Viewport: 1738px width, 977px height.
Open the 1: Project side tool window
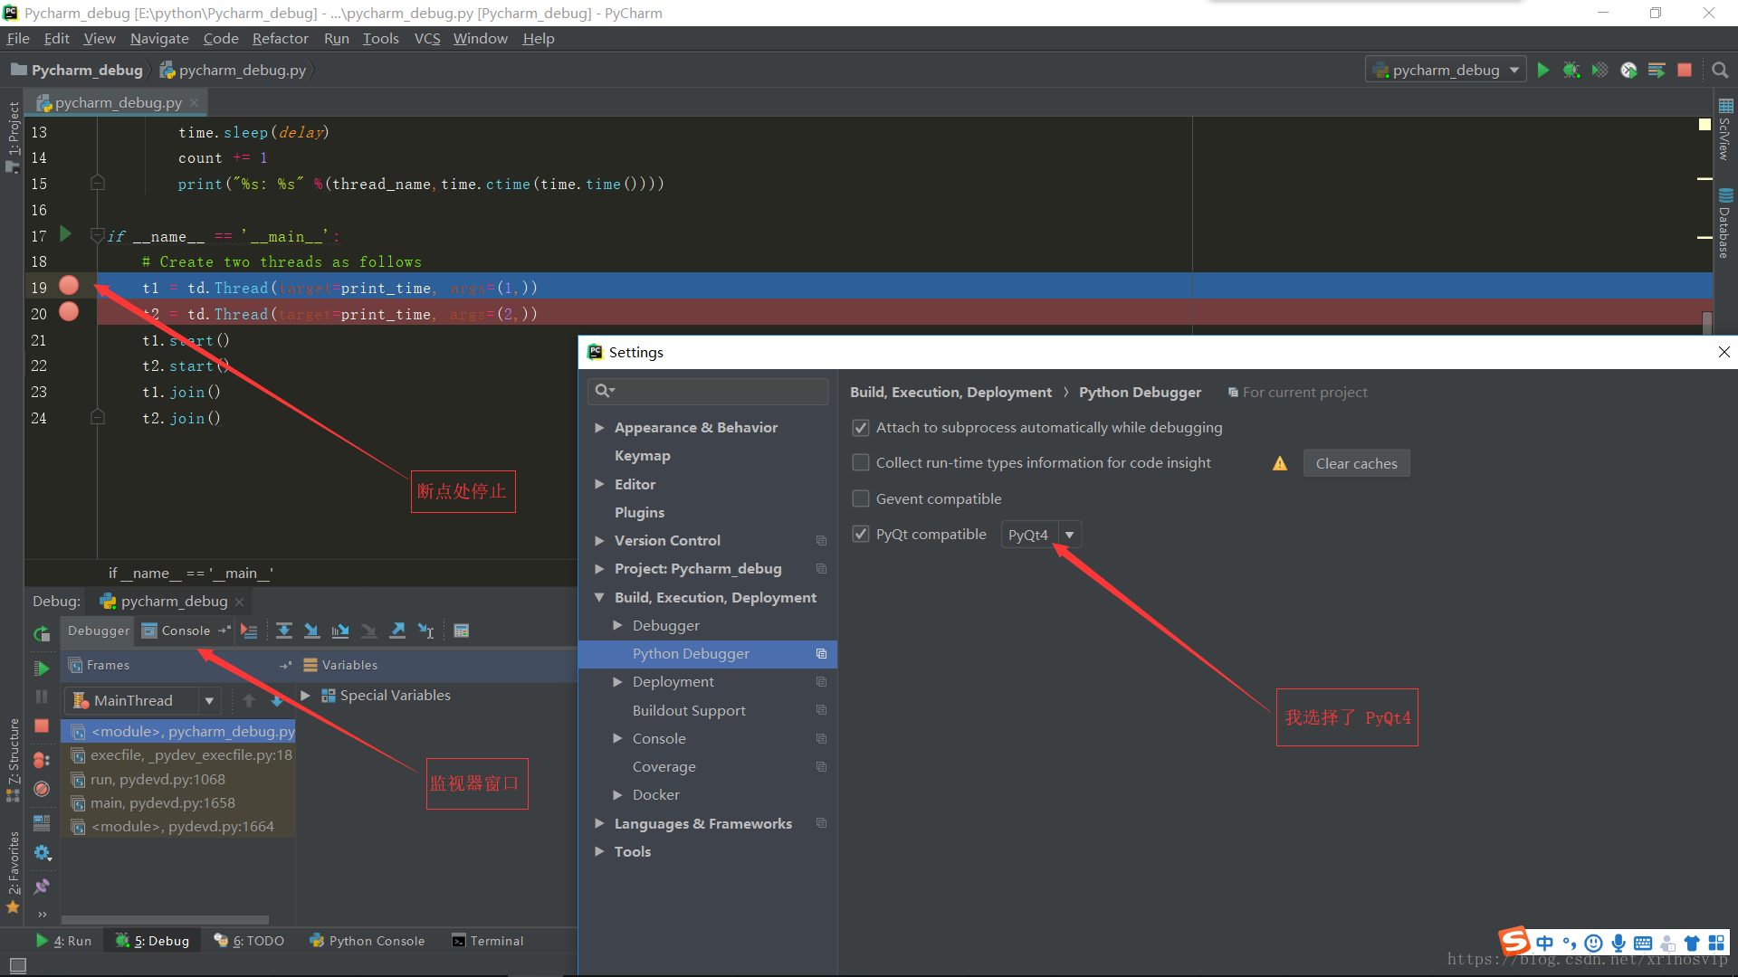13,138
